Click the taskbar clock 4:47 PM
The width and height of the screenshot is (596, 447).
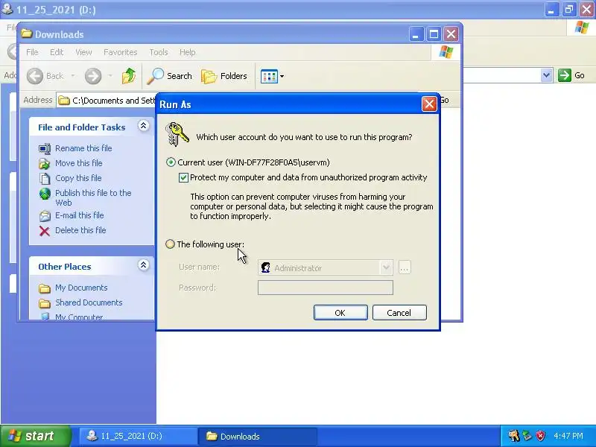coord(568,436)
